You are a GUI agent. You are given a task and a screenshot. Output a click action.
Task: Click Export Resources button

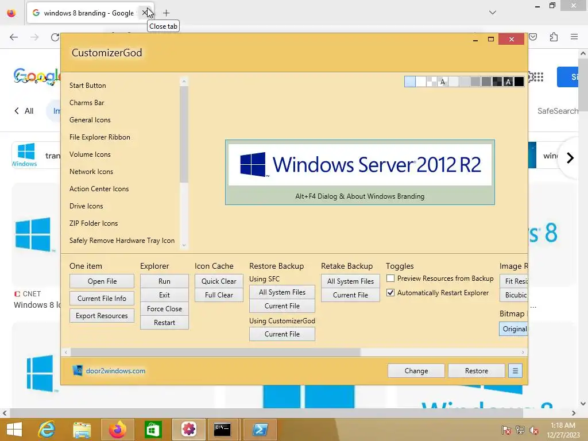pyautogui.click(x=102, y=316)
